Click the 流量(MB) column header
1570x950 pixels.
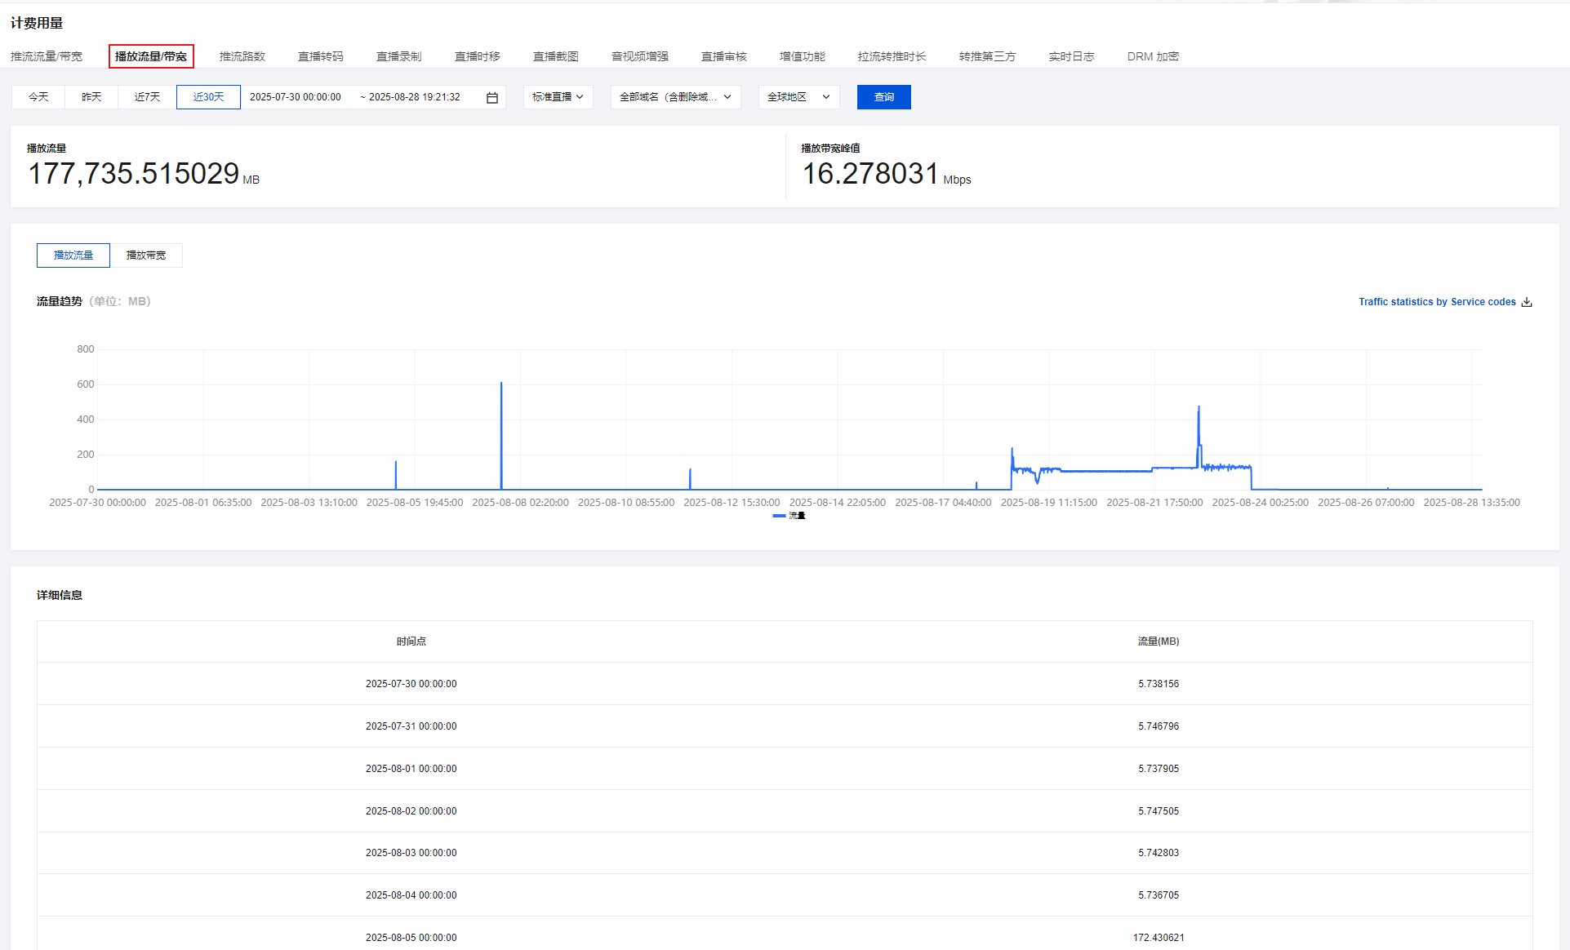click(1159, 641)
